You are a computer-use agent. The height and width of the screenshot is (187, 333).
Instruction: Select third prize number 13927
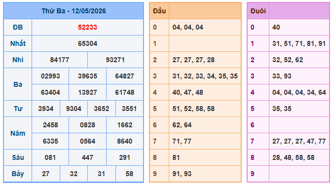point(87,92)
